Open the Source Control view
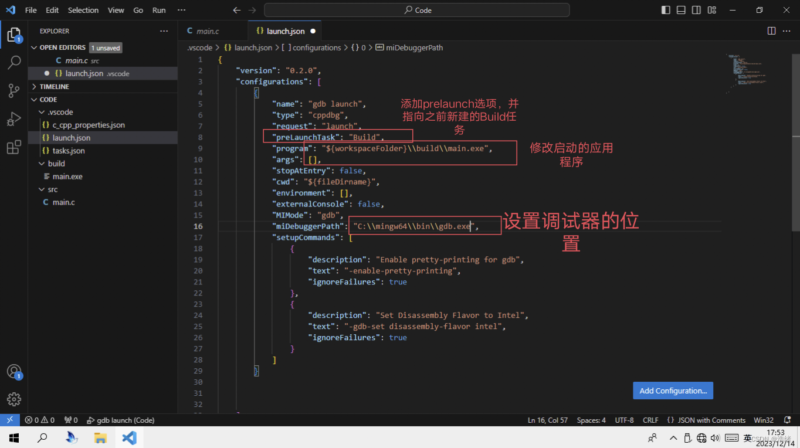The height and width of the screenshot is (448, 800). click(14, 90)
